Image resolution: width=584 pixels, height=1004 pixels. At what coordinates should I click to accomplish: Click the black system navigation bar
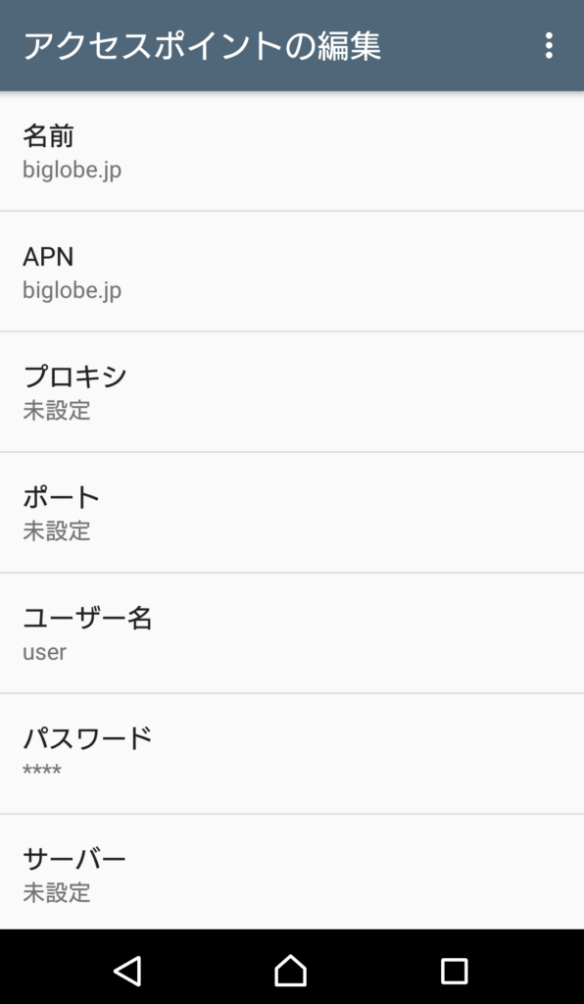point(292,967)
